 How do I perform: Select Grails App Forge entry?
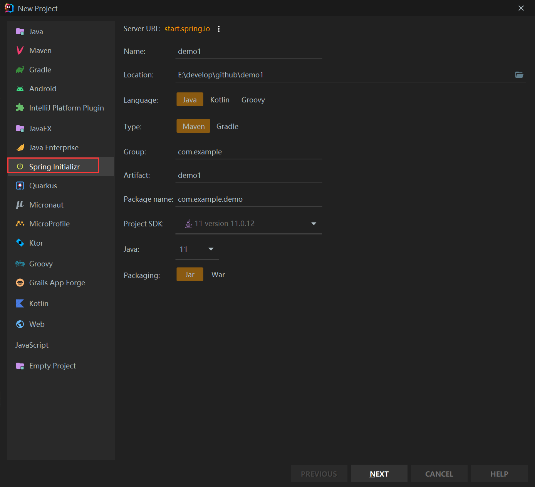tap(61, 283)
